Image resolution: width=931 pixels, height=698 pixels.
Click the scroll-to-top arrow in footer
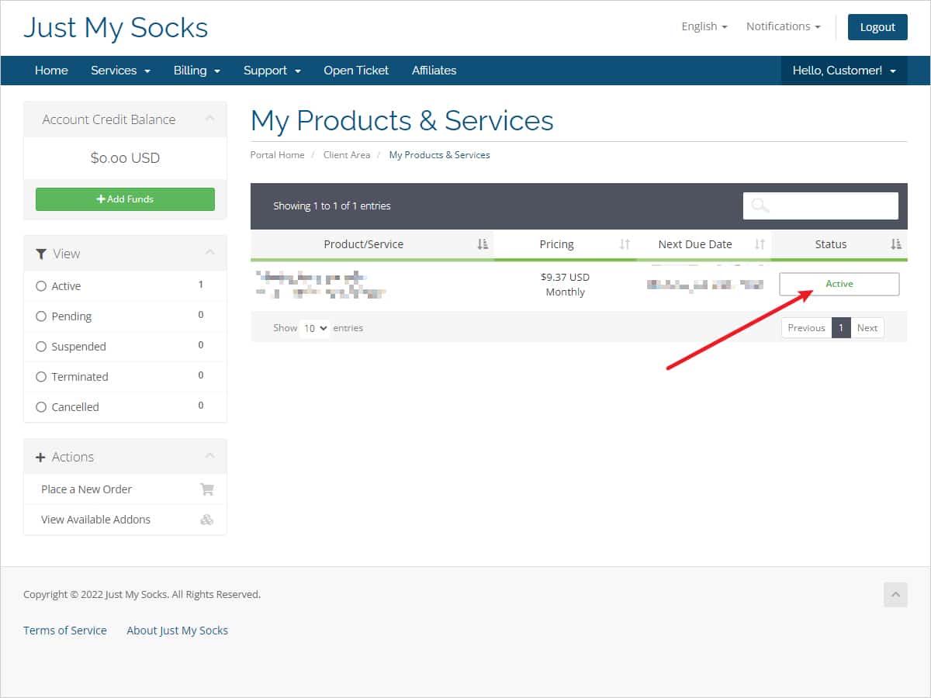[895, 595]
